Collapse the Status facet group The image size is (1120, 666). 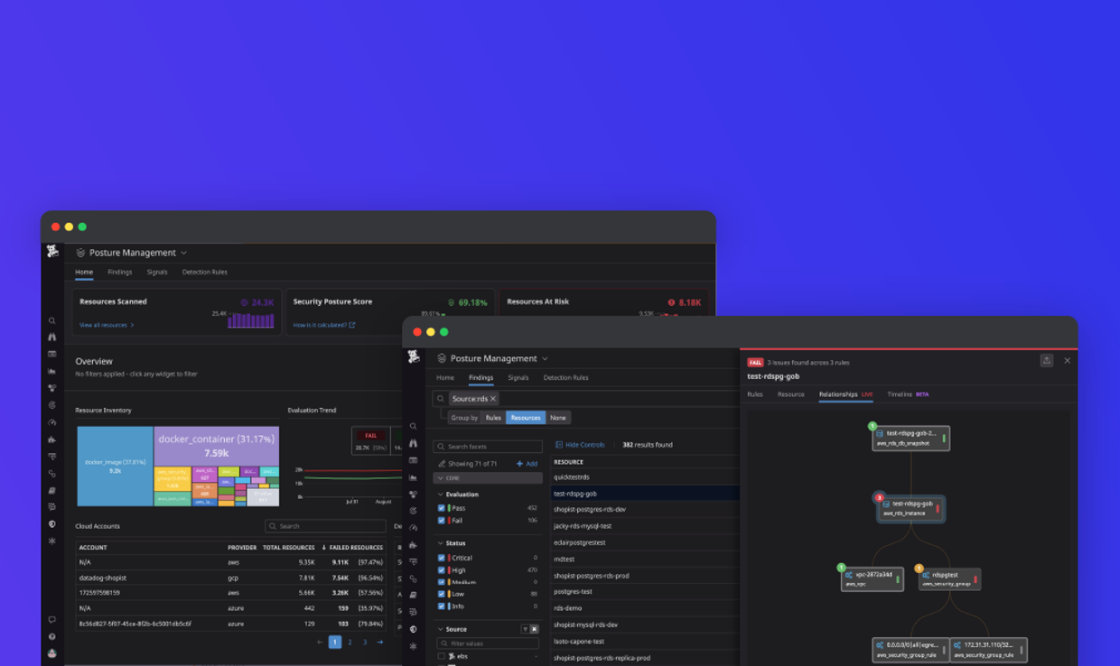(x=441, y=543)
